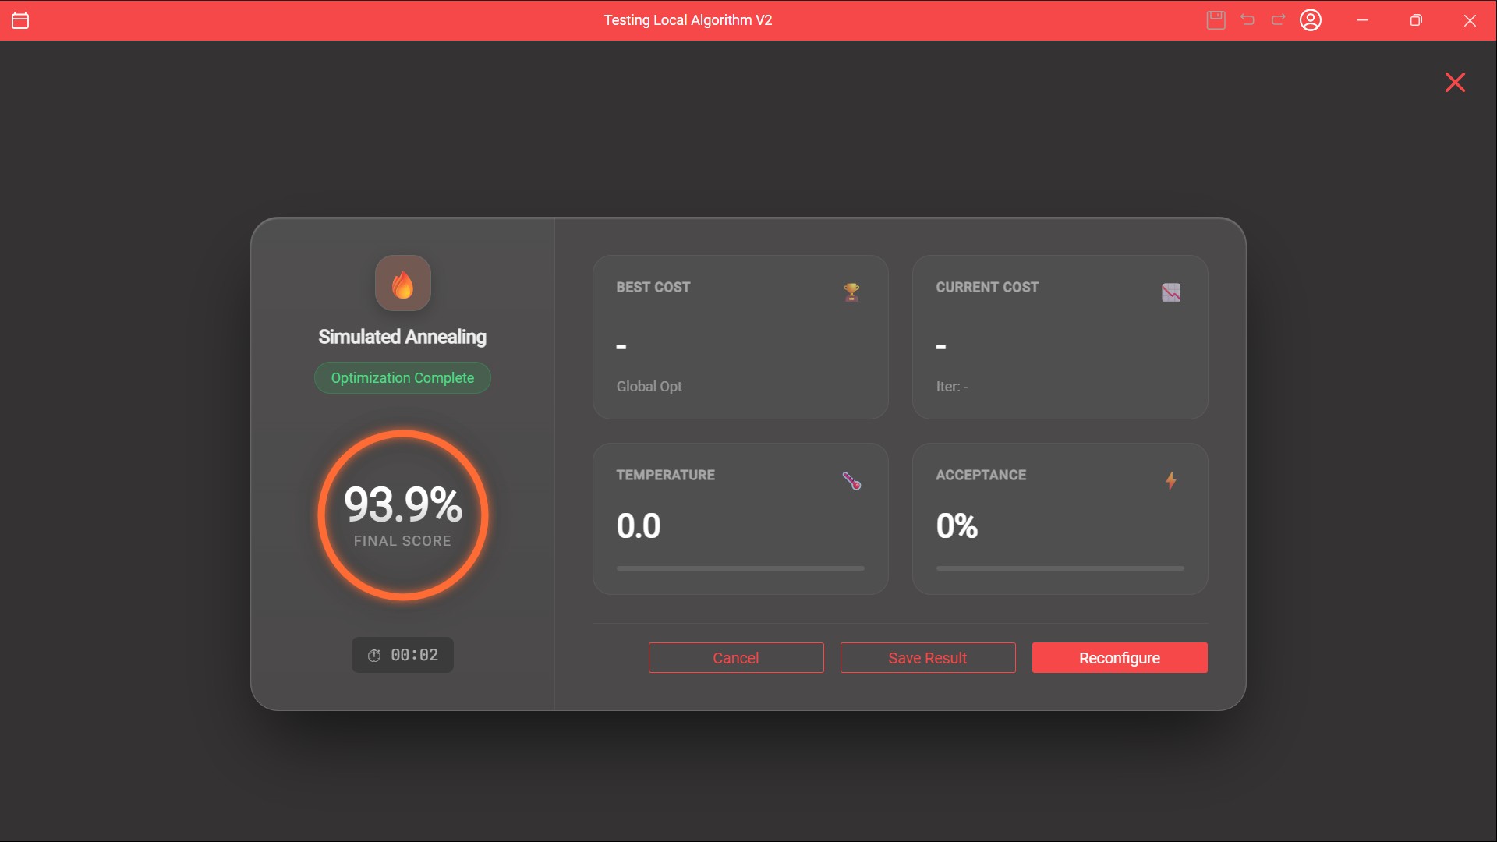Click the undo arrow icon

[1247, 20]
